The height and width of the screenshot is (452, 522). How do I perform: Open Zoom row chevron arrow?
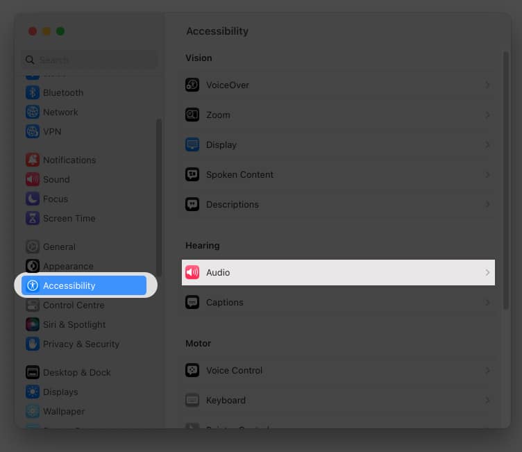[x=487, y=115]
